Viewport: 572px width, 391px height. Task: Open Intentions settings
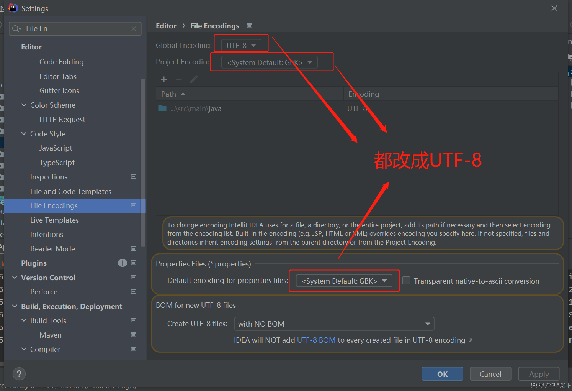pyautogui.click(x=47, y=234)
